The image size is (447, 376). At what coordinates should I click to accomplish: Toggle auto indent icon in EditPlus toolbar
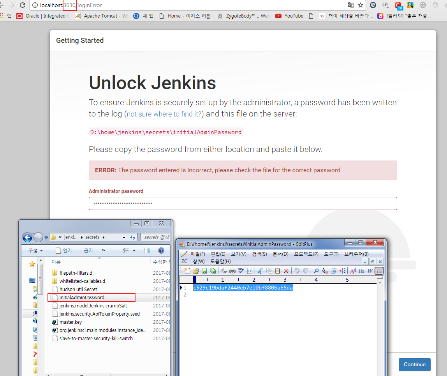[379, 271]
